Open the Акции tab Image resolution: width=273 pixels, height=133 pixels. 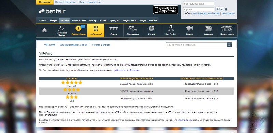(x=54, y=20)
